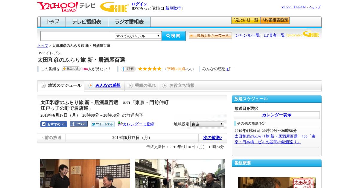Click the 「見たい!」一覧 button
The height and width of the screenshot is (188, 359).
click(246, 20)
